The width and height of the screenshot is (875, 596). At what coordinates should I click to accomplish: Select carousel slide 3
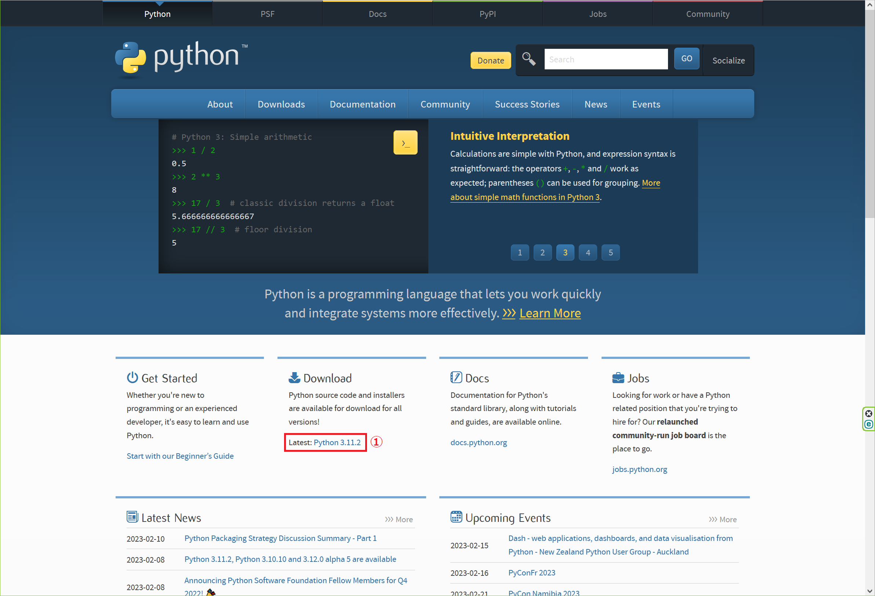[x=565, y=252]
